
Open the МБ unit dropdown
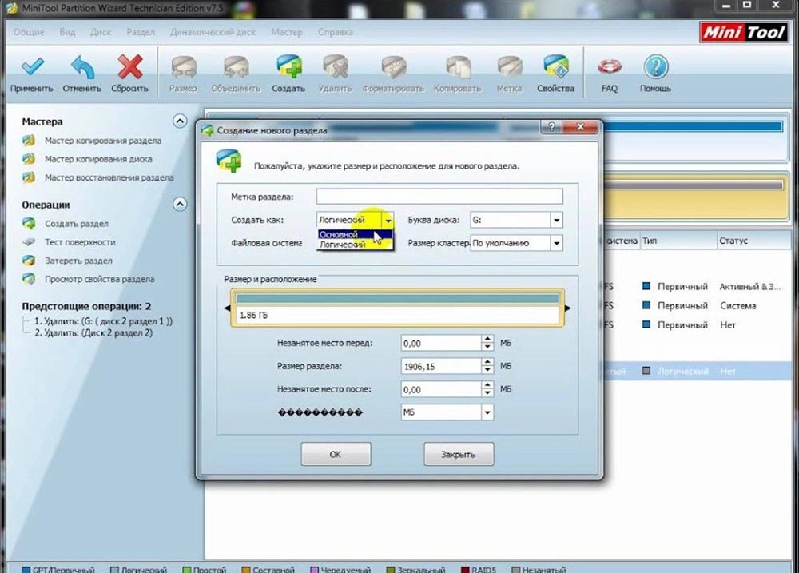pyautogui.click(x=487, y=412)
